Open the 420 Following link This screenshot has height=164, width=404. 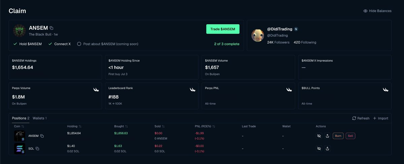[x=305, y=42]
